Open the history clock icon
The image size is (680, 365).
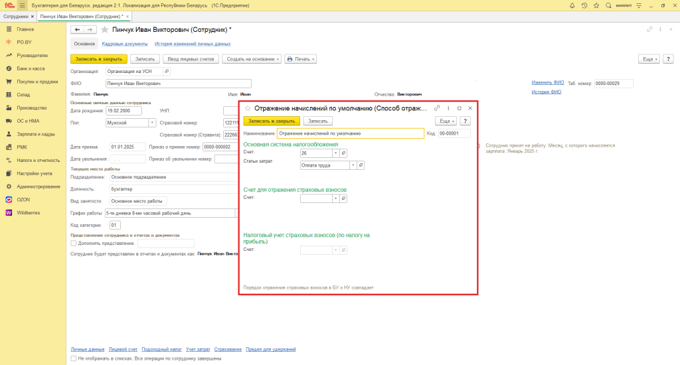(584, 5)
